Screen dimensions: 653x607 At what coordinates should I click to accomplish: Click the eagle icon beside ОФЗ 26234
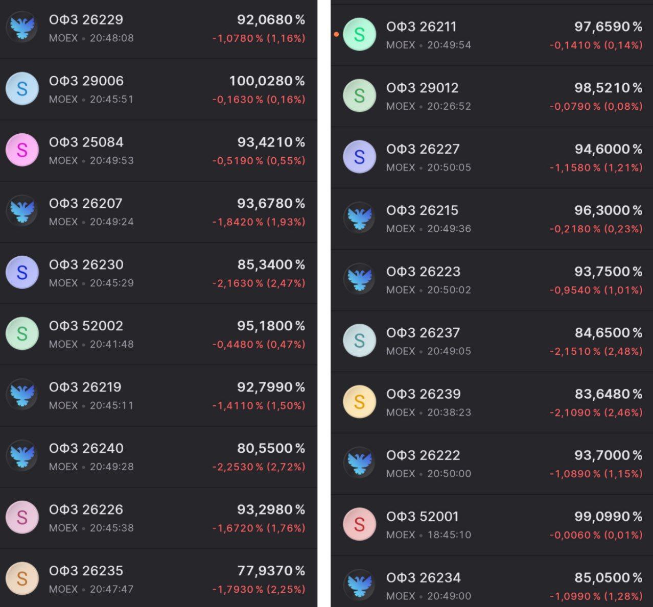coord(359,586)
